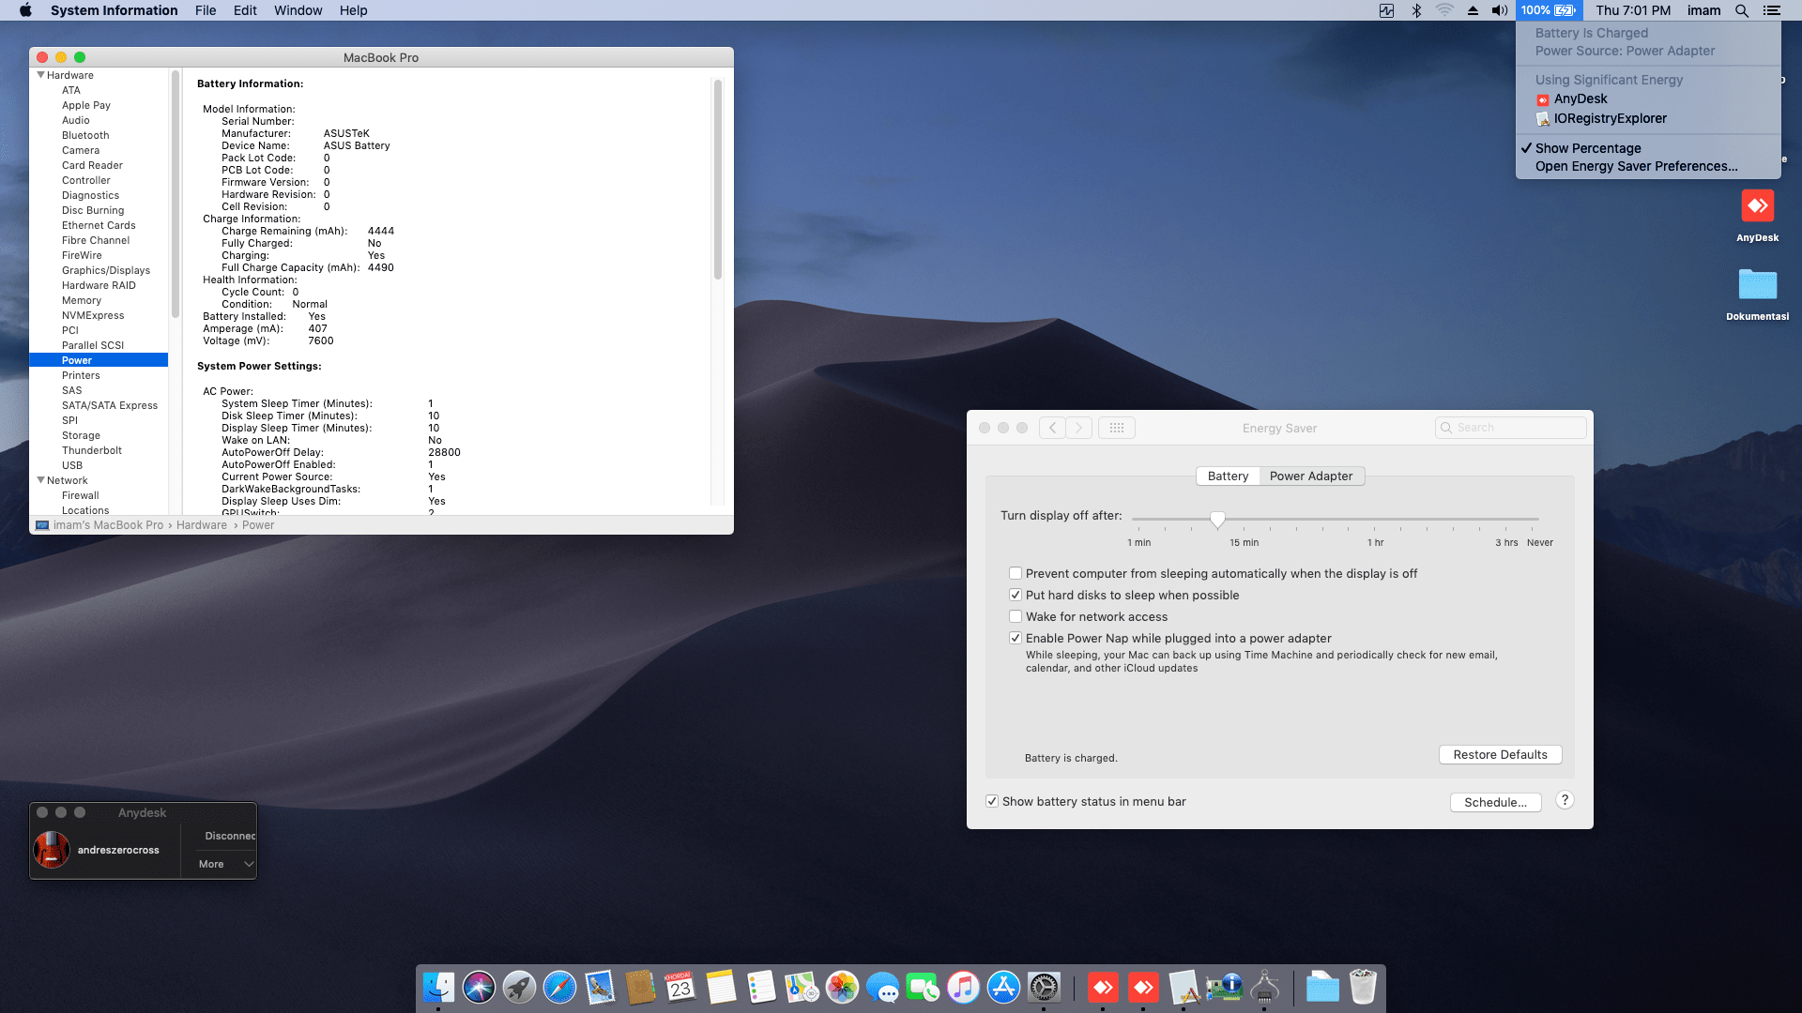Image resolution: width=1802 pixels, height=1013 pixels.
Task: Launch Siri from the Dock
Action: pos(479,987)
